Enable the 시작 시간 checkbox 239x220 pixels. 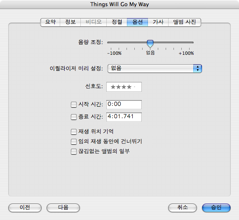pos(74,105)
